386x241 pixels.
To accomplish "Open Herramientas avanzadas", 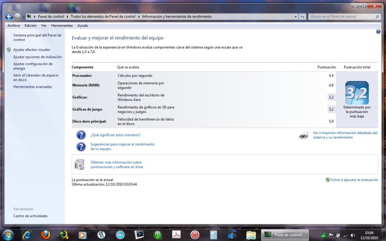I will click(x=32, y=87).
